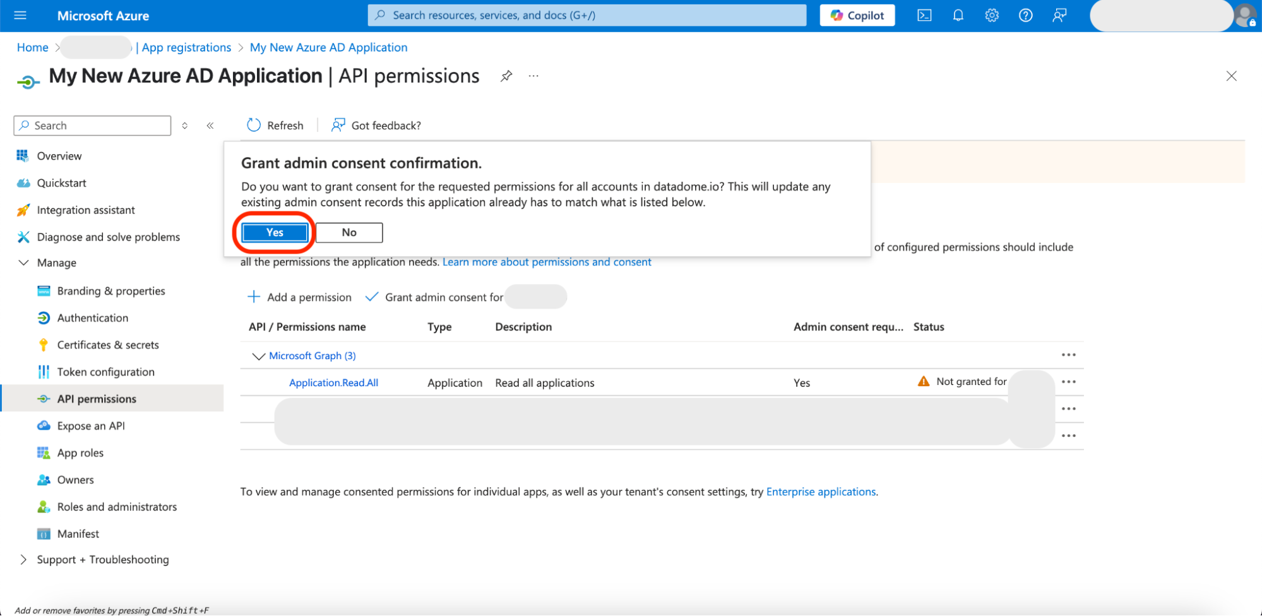Toggle expand-all arrows beside sidebar search
Viewport: 1262px width, 616px height.
pyautogui.click(x=185, y=126)
